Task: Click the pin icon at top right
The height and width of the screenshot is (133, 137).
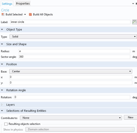Action: point(136,4)
